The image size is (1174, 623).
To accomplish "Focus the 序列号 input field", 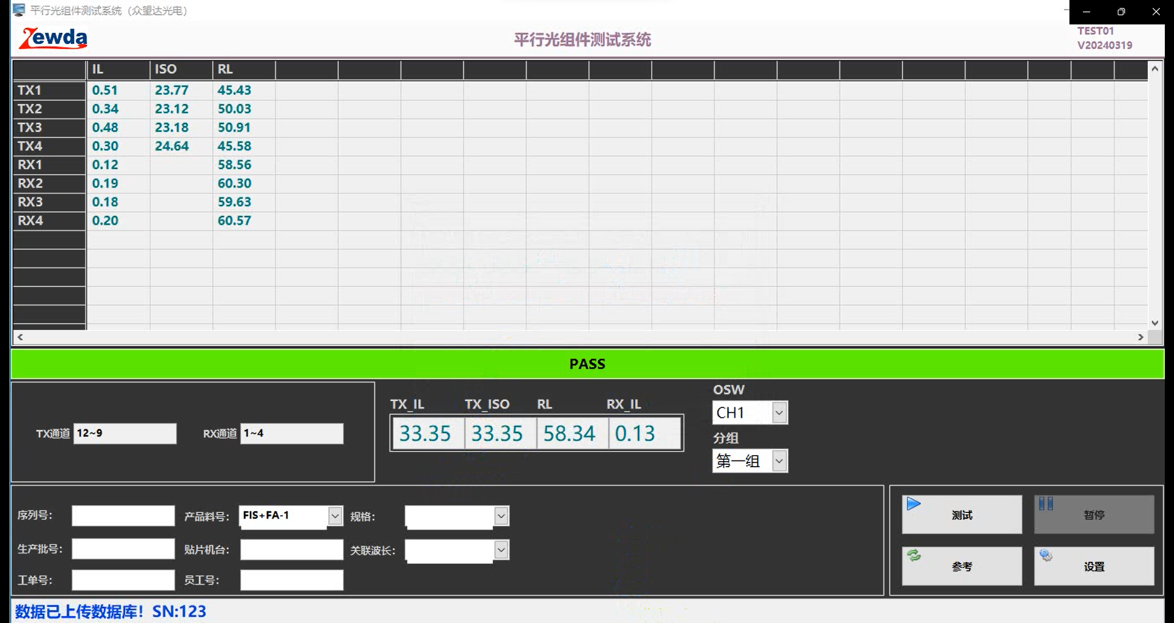I will (x=123, y=516).
